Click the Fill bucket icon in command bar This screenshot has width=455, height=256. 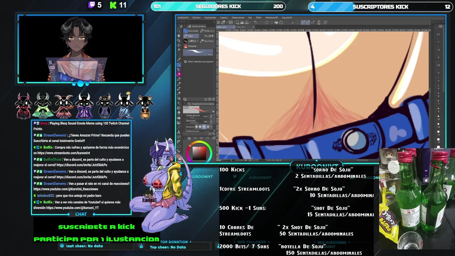[x=276, y=22]
